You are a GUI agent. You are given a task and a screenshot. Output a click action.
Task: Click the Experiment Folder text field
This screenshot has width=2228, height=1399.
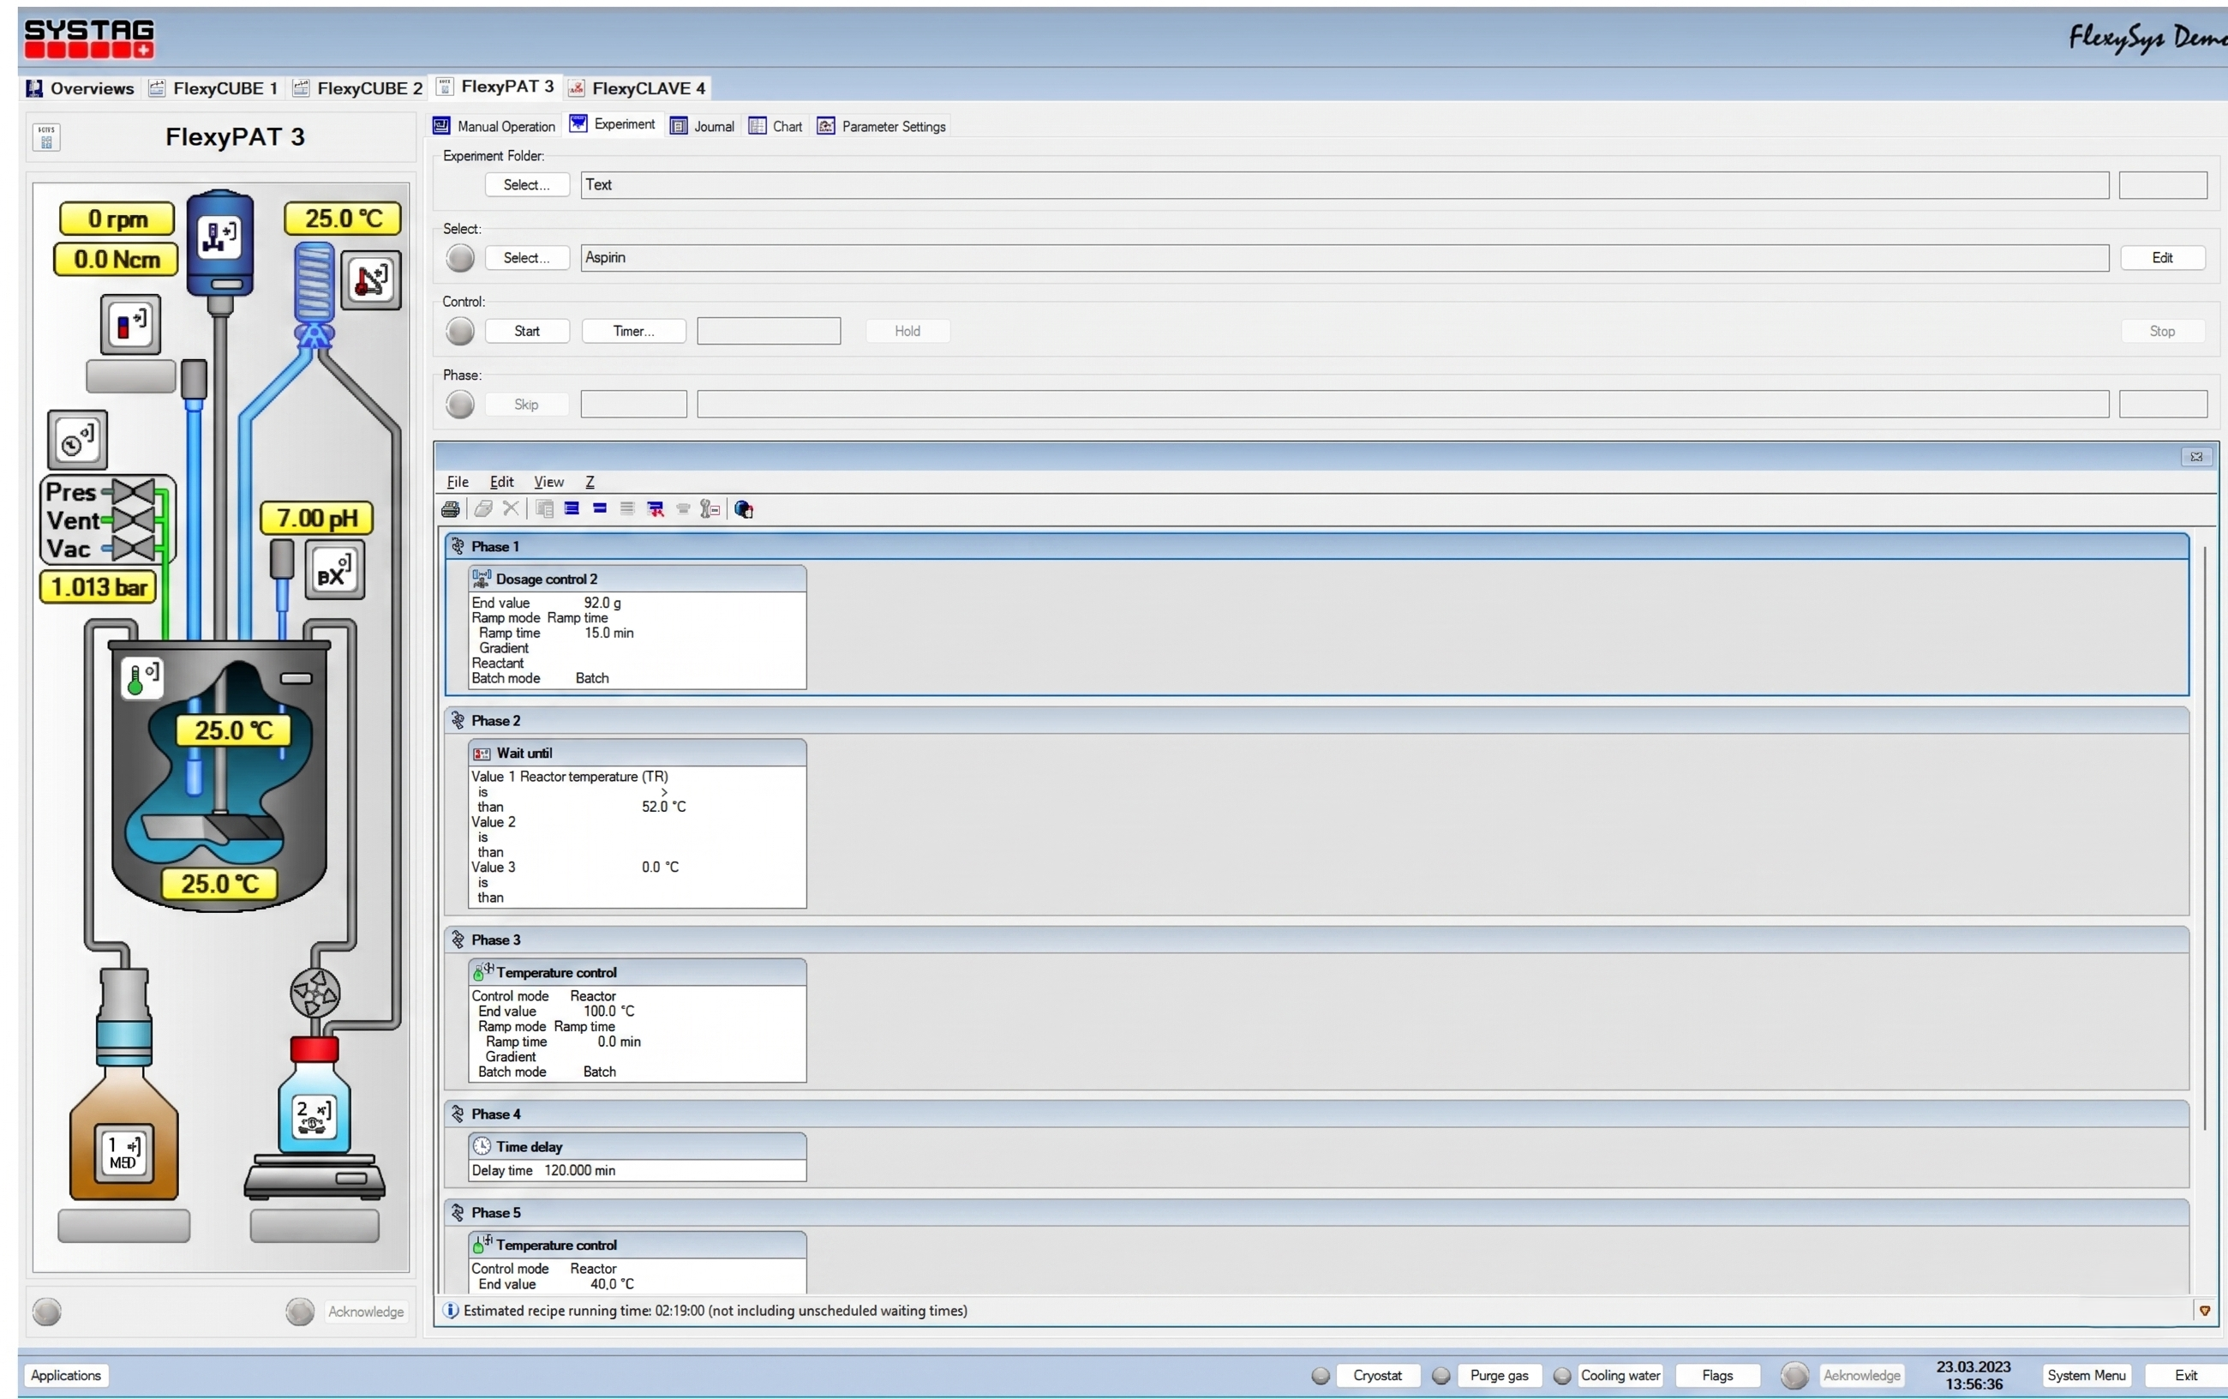pos(1345,185)
